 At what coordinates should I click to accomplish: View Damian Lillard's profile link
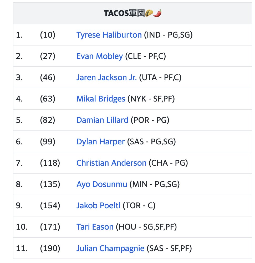point(102,120)
